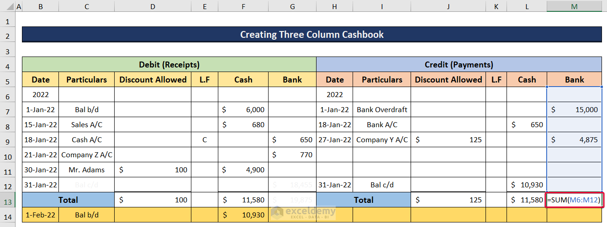Select the '1-Feb-22' date cell
The width and height of the screenshot is (607, 227).
point(41,215)
